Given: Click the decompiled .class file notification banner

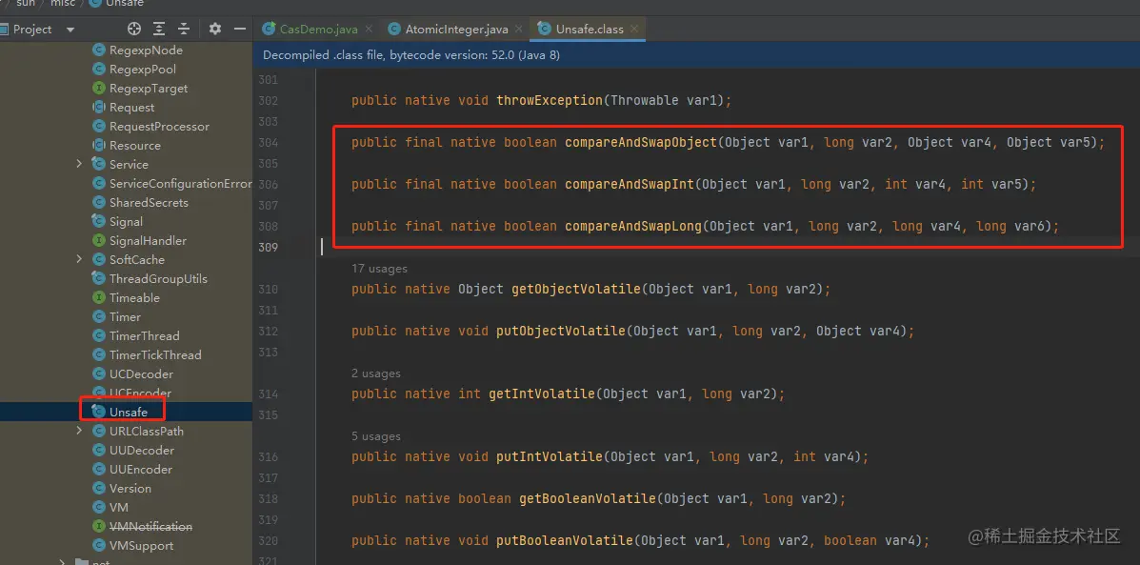Looking at the screenshot, I should pyautogui.click(x=696, y=55).
